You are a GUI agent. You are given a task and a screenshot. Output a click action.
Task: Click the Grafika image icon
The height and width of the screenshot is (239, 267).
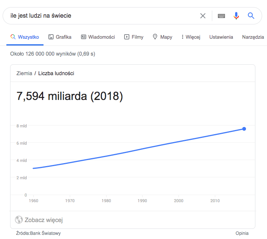(x=51, y=37)
